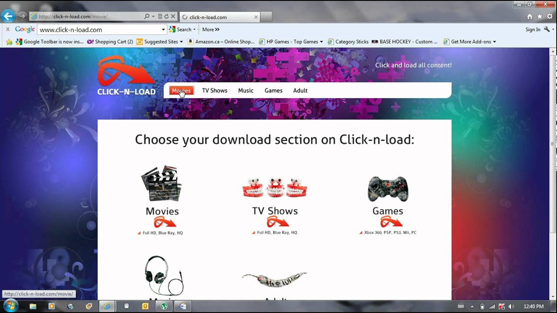This screenshot has width=557, height=313.
Task: Open Google Toolbar is now installed link
Action: click(50, 42)
